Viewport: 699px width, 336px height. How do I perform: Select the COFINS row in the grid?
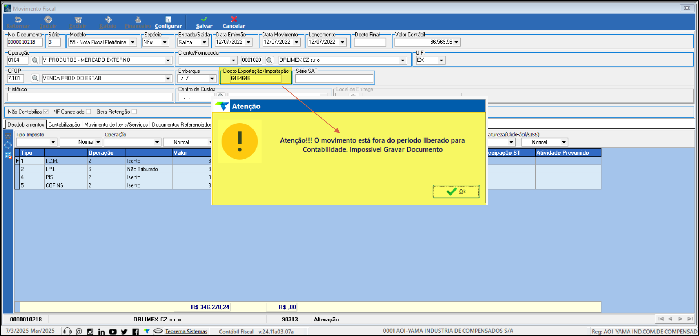point(113,185)
